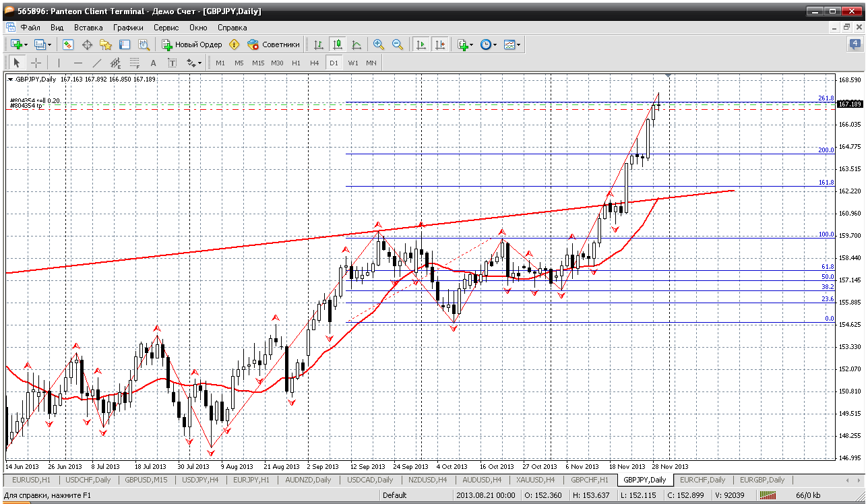Click the New Order button
Viewport: 868px width, 504px height.
pyautogui.click(x=192, y=44)
